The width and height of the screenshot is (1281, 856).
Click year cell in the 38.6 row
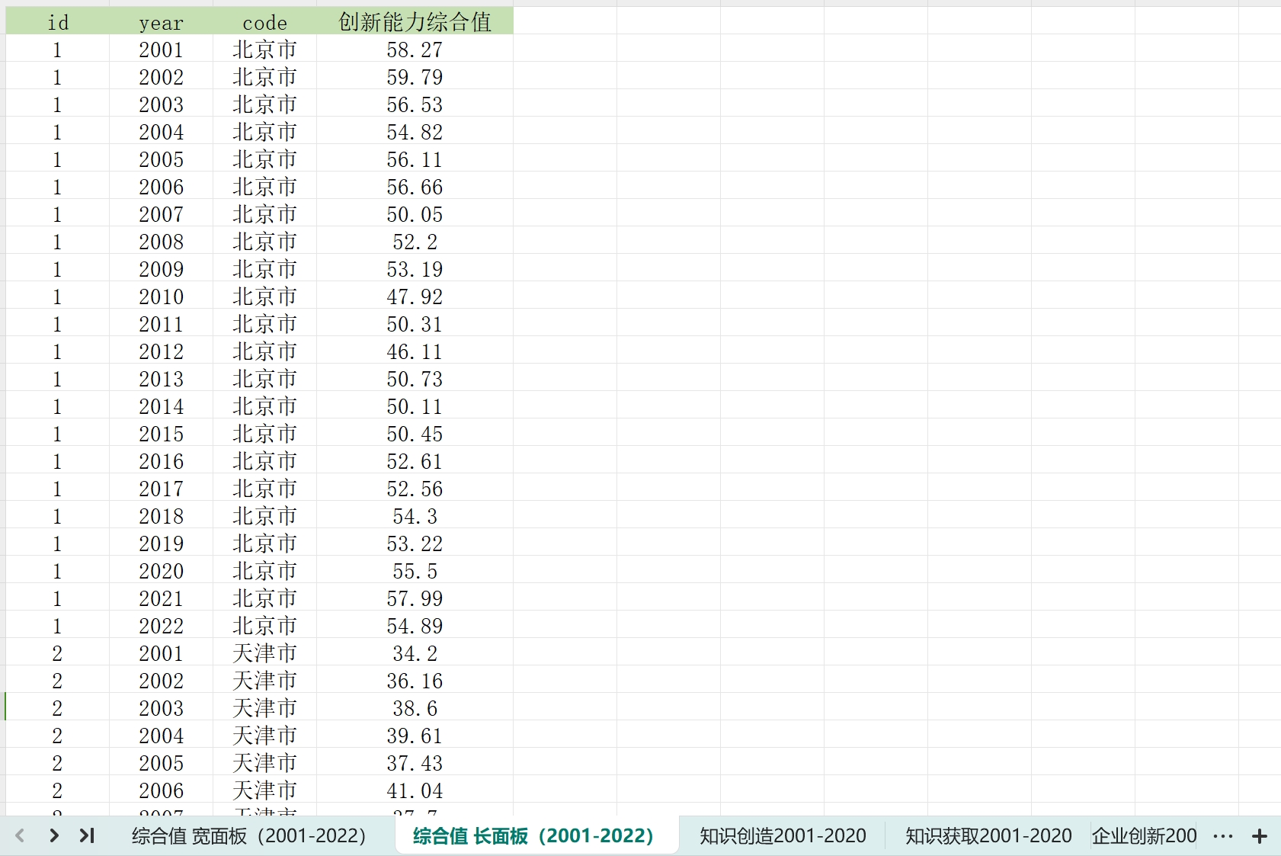162,708
